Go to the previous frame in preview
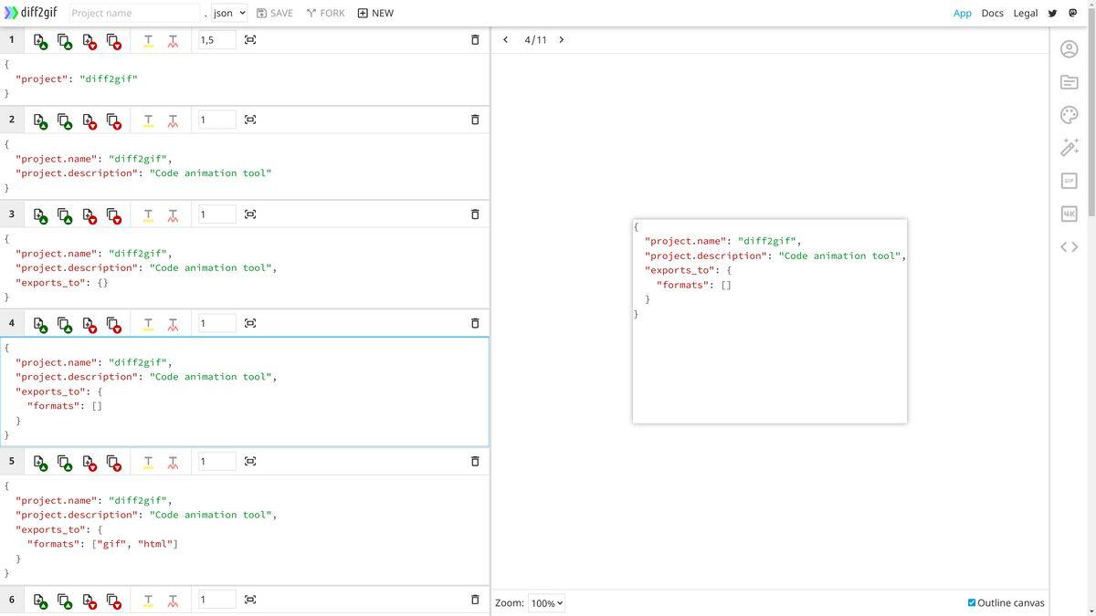Viewport: 1096px width, 616px height. [506, 40]
